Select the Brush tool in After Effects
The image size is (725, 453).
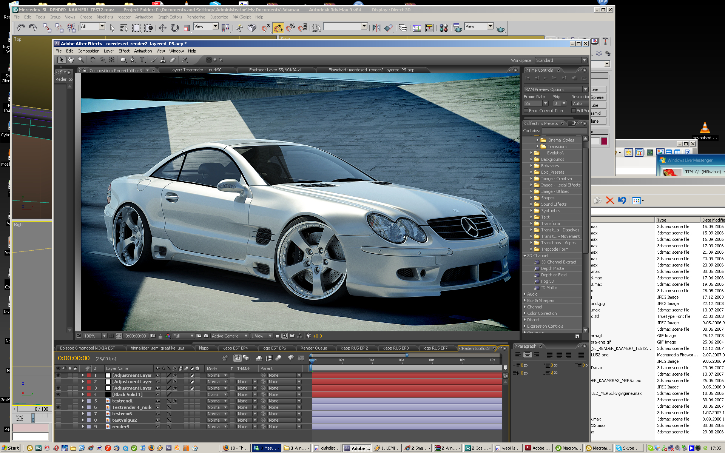154,60
